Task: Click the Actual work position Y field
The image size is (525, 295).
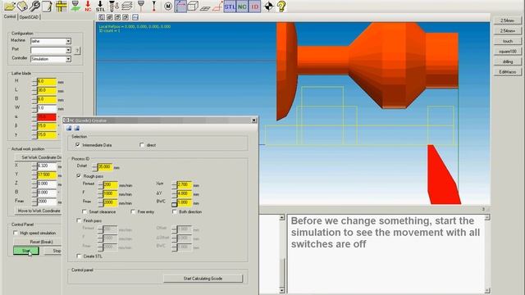Action: point(47,175)
